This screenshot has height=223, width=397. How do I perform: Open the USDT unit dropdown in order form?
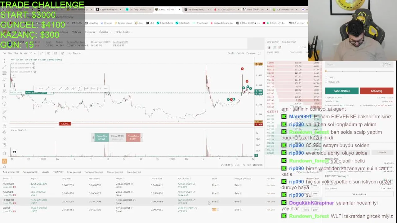[x=386, y=64]
